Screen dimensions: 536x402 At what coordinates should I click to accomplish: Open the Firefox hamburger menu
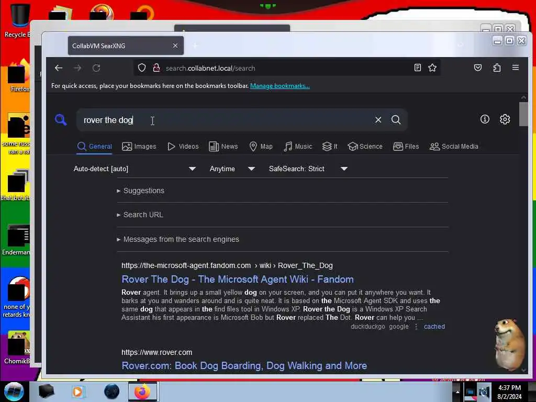coord(516,68)
